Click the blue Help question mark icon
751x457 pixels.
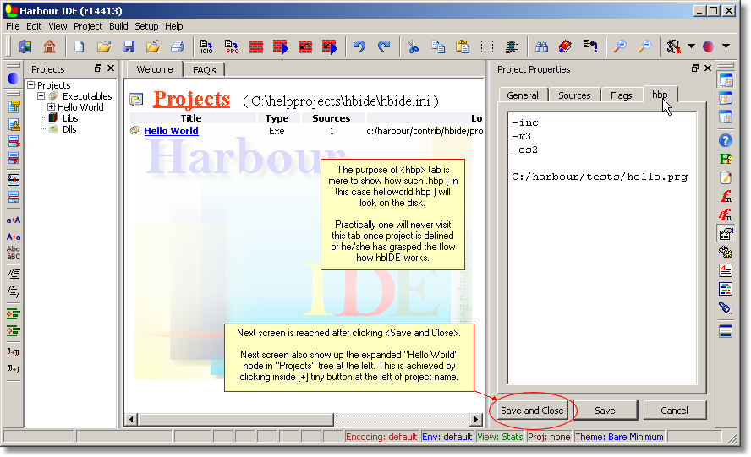click(x=726, y=140)
